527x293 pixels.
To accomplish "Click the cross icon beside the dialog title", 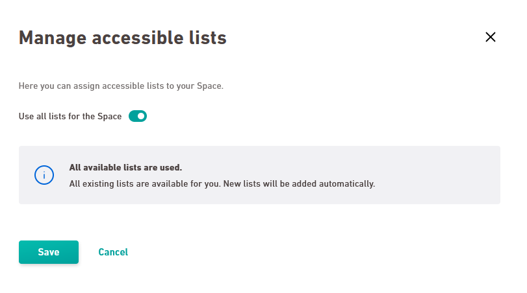I will pos(491,37).
